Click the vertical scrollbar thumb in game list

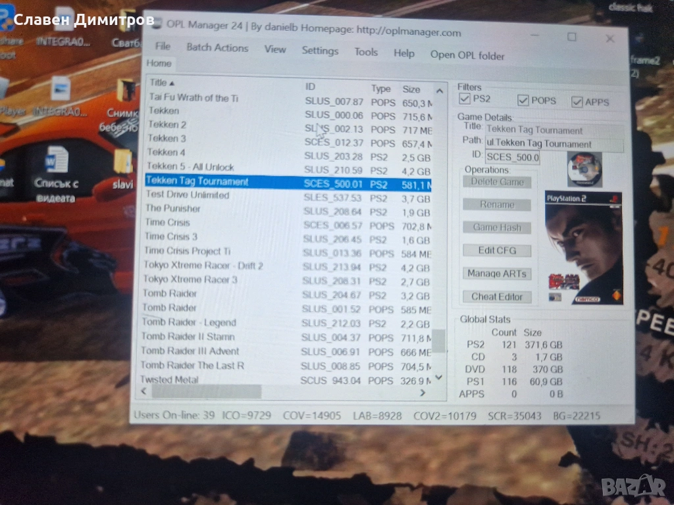[438, 341]
